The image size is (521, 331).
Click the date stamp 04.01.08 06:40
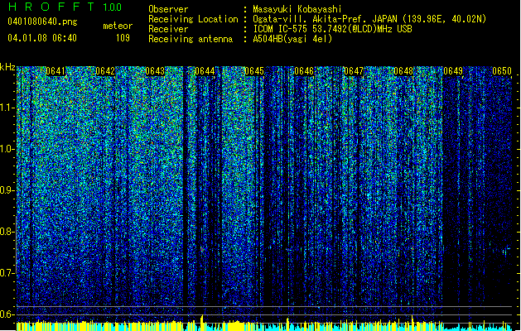pyautogui.click(x=42, y=38)
